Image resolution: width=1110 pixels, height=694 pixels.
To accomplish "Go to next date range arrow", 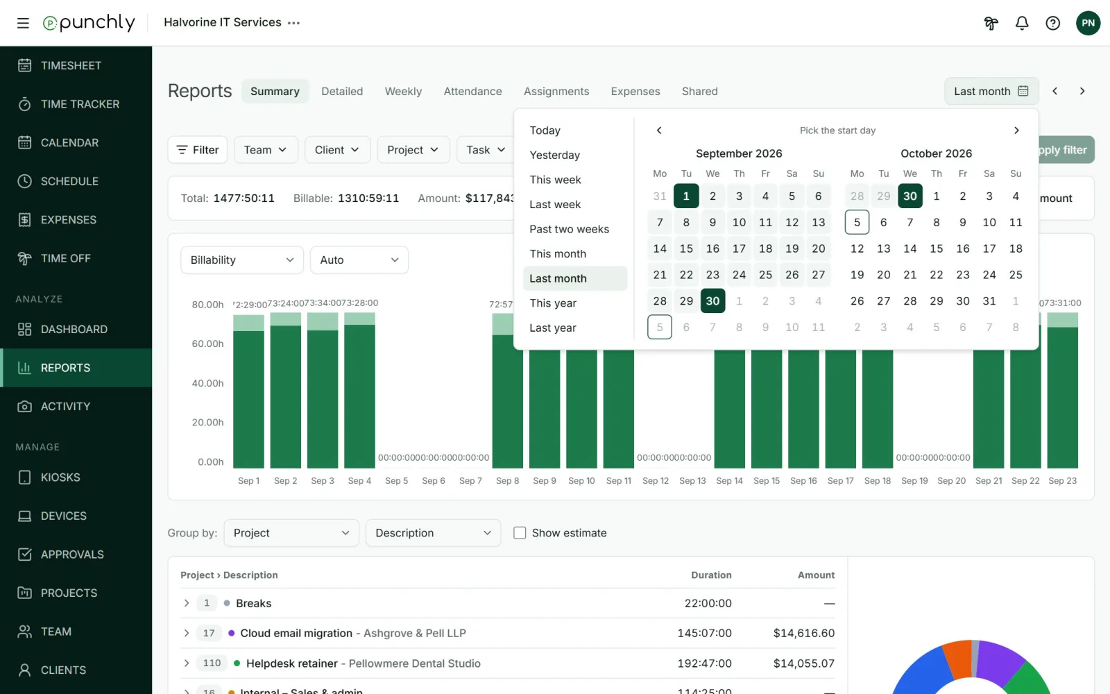I will pyautogui.click(x=1082, y=91).
